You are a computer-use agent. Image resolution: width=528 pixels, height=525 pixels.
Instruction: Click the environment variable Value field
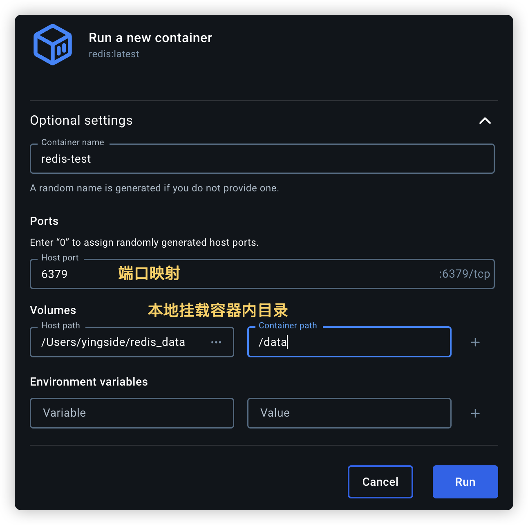[x=349, y=413]
